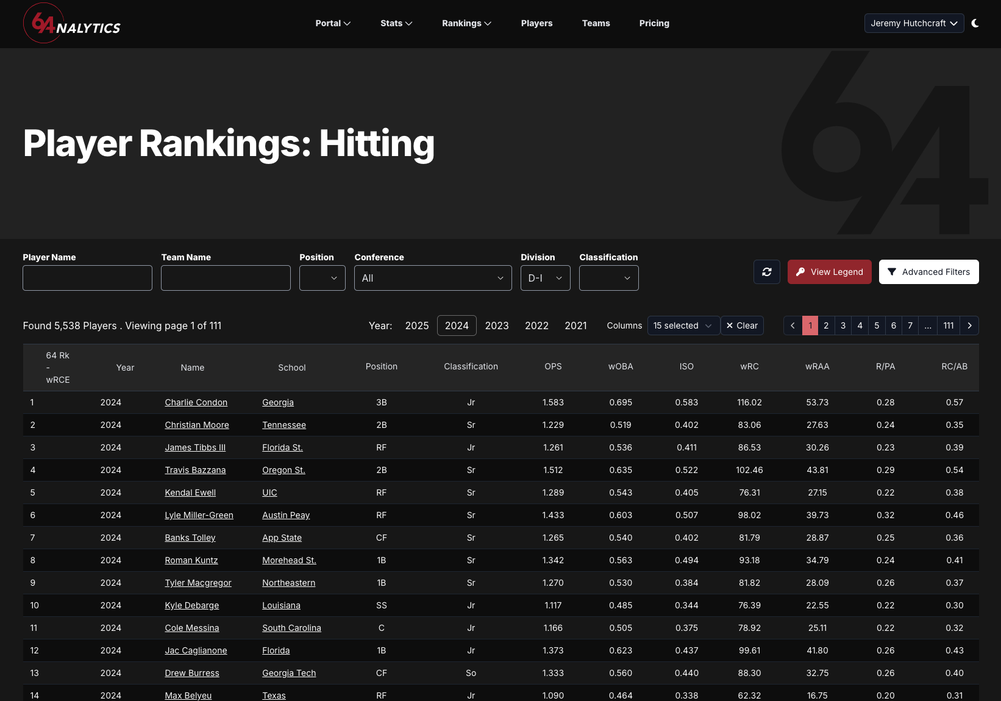1001x701 pixels.
Task: Open the Columns selector showing 15 selected
Action: click(x=683, y=326)
